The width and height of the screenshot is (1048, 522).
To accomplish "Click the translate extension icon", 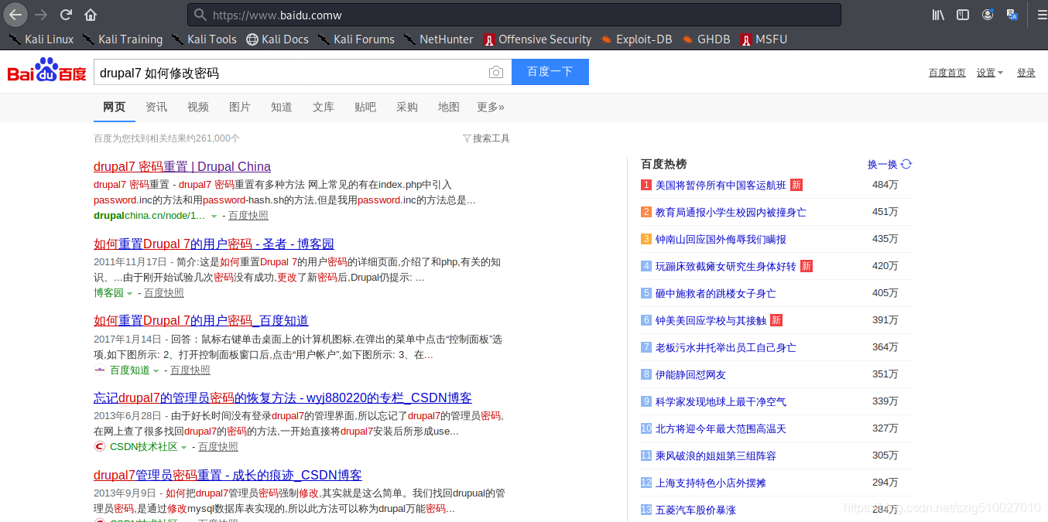I will (1012, 15).
